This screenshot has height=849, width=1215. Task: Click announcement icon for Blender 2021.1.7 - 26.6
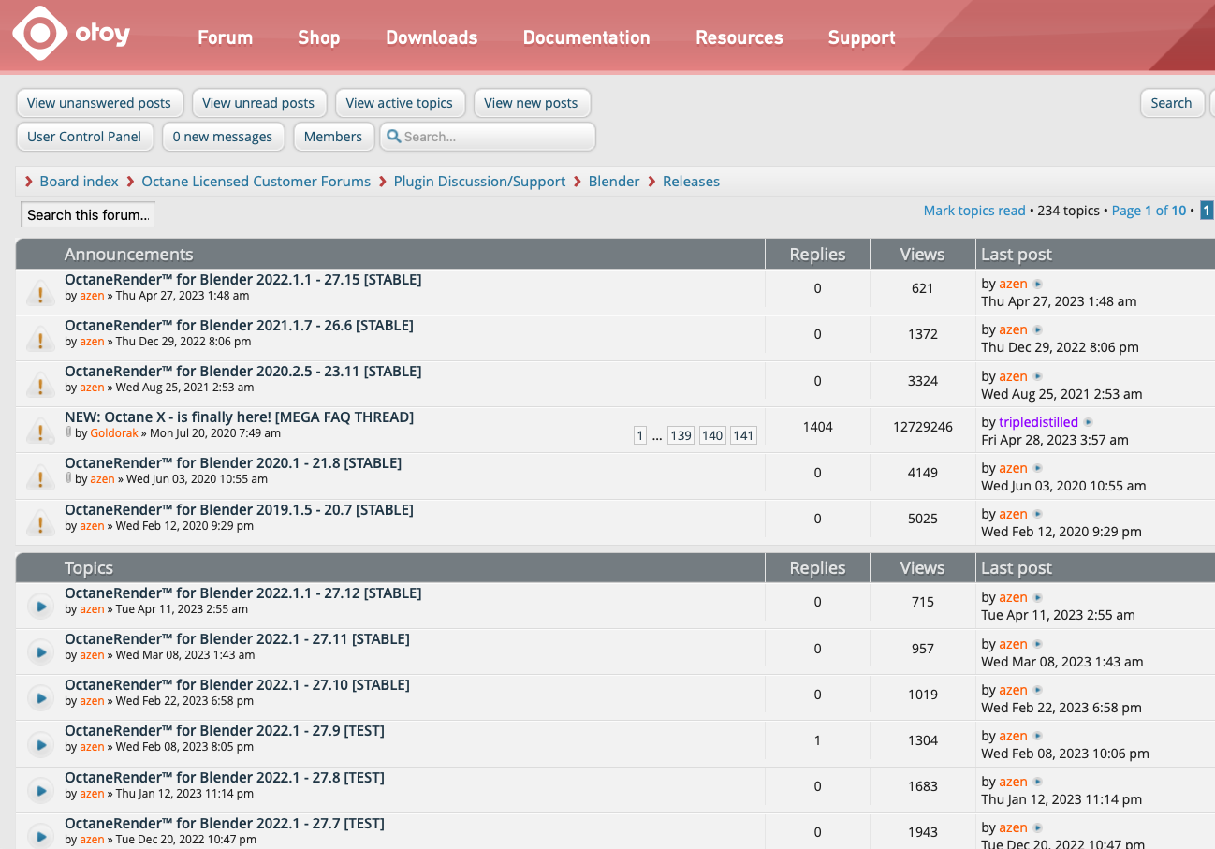tap(39, 339)
